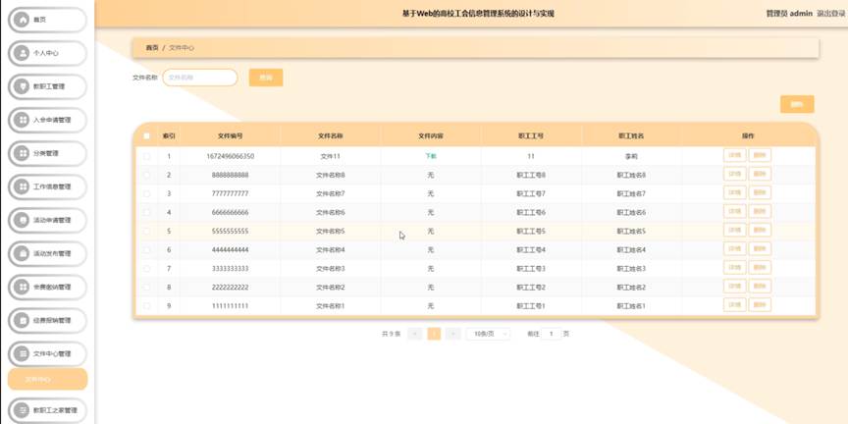Click the 职工姓名6 cell

coord(631,213)
